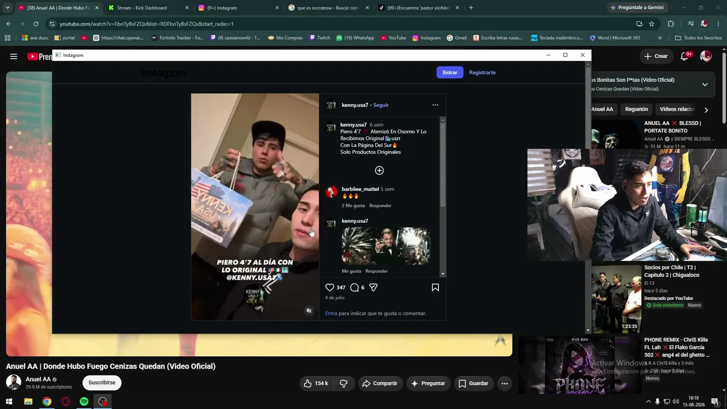Like the kenny.usa7 Instagram post with heart icon
Image resolution: width=727 pixels, height=409 pixels.
coord(330,287)
